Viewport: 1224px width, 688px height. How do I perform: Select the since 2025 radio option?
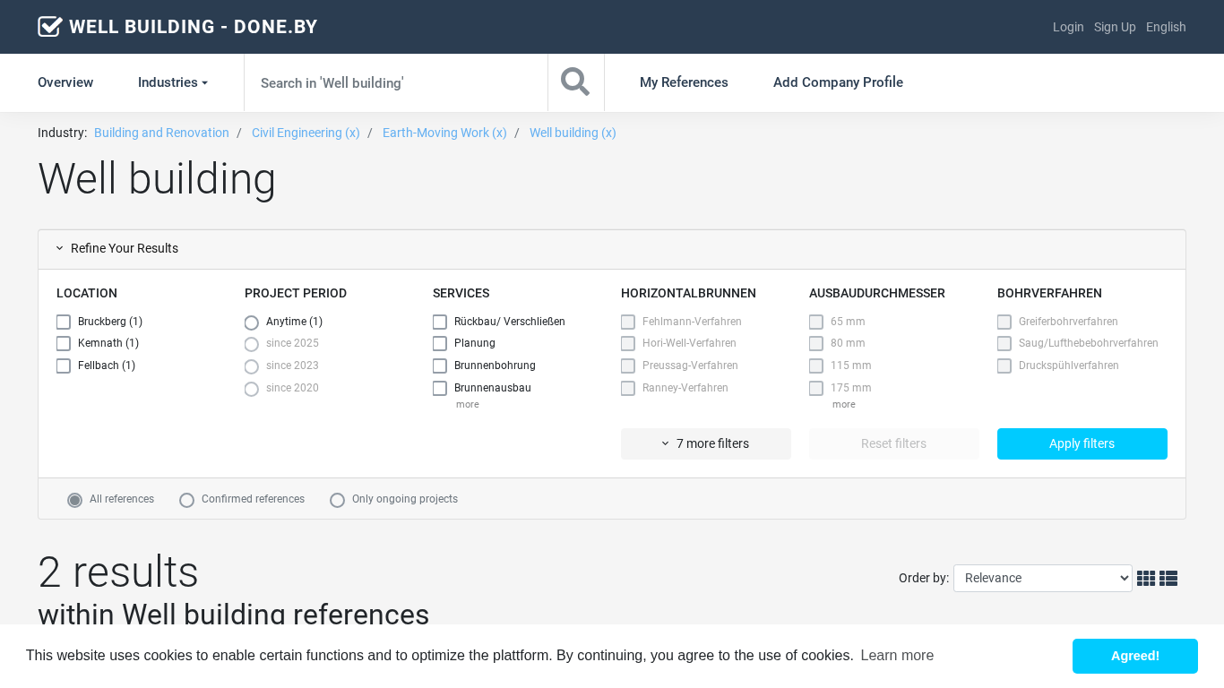pyautogui.click(x=252, y=344)
